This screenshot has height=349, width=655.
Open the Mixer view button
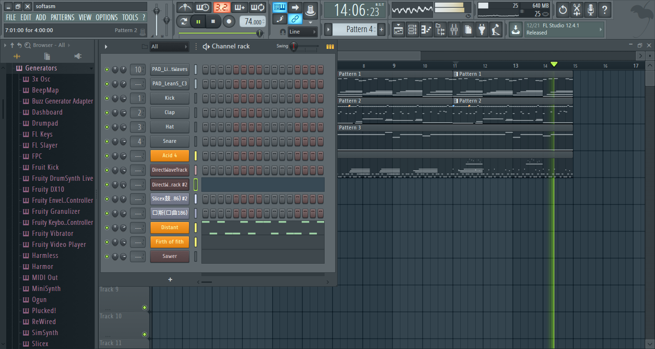(x=454, y=29)
